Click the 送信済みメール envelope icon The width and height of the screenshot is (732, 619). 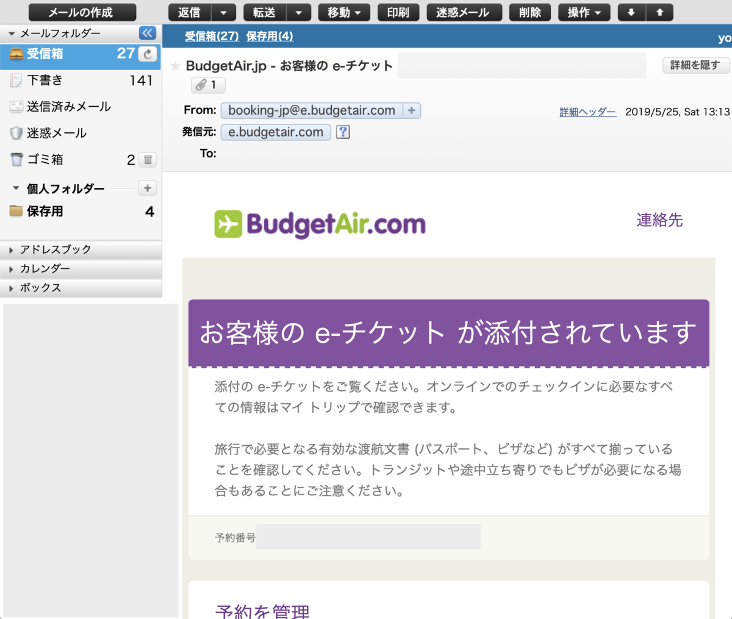16,107
